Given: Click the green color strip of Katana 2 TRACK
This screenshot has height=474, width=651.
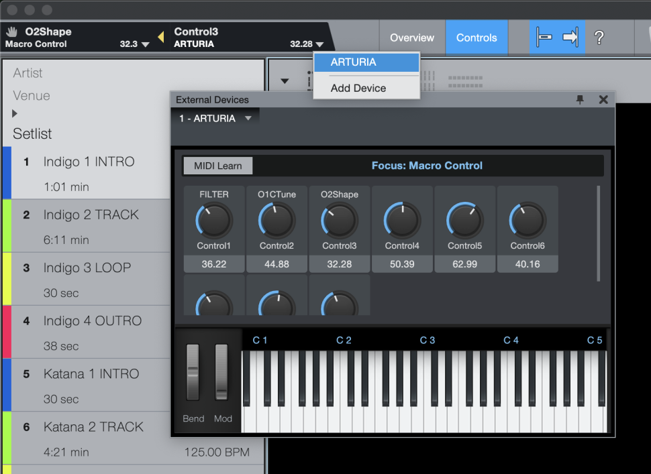Looking at the screenshot, I should coord(7,438).
